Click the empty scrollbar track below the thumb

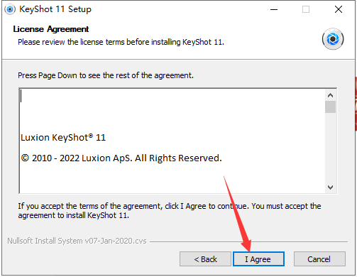[330, 147]
